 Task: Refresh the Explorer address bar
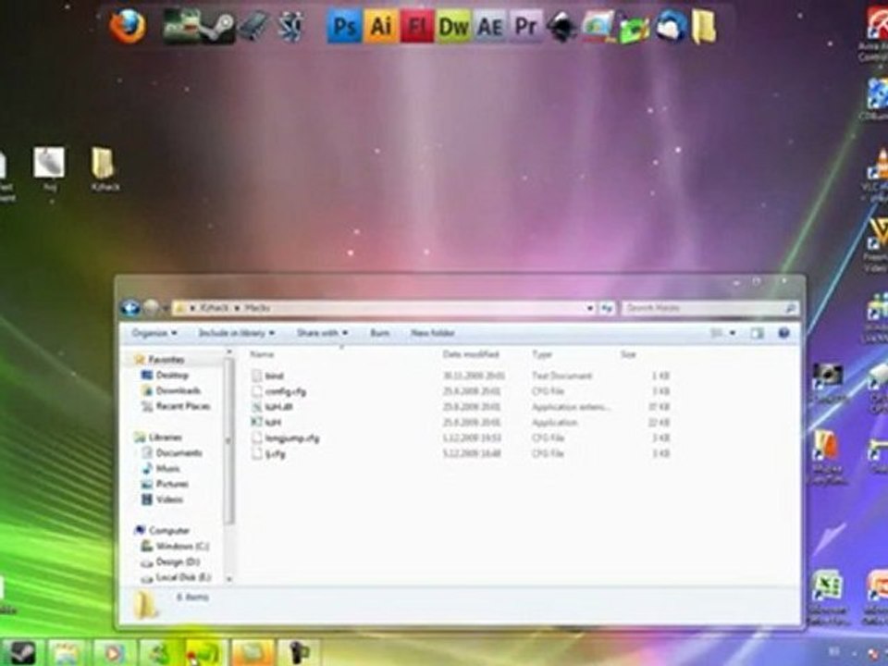tap(607, 308)
